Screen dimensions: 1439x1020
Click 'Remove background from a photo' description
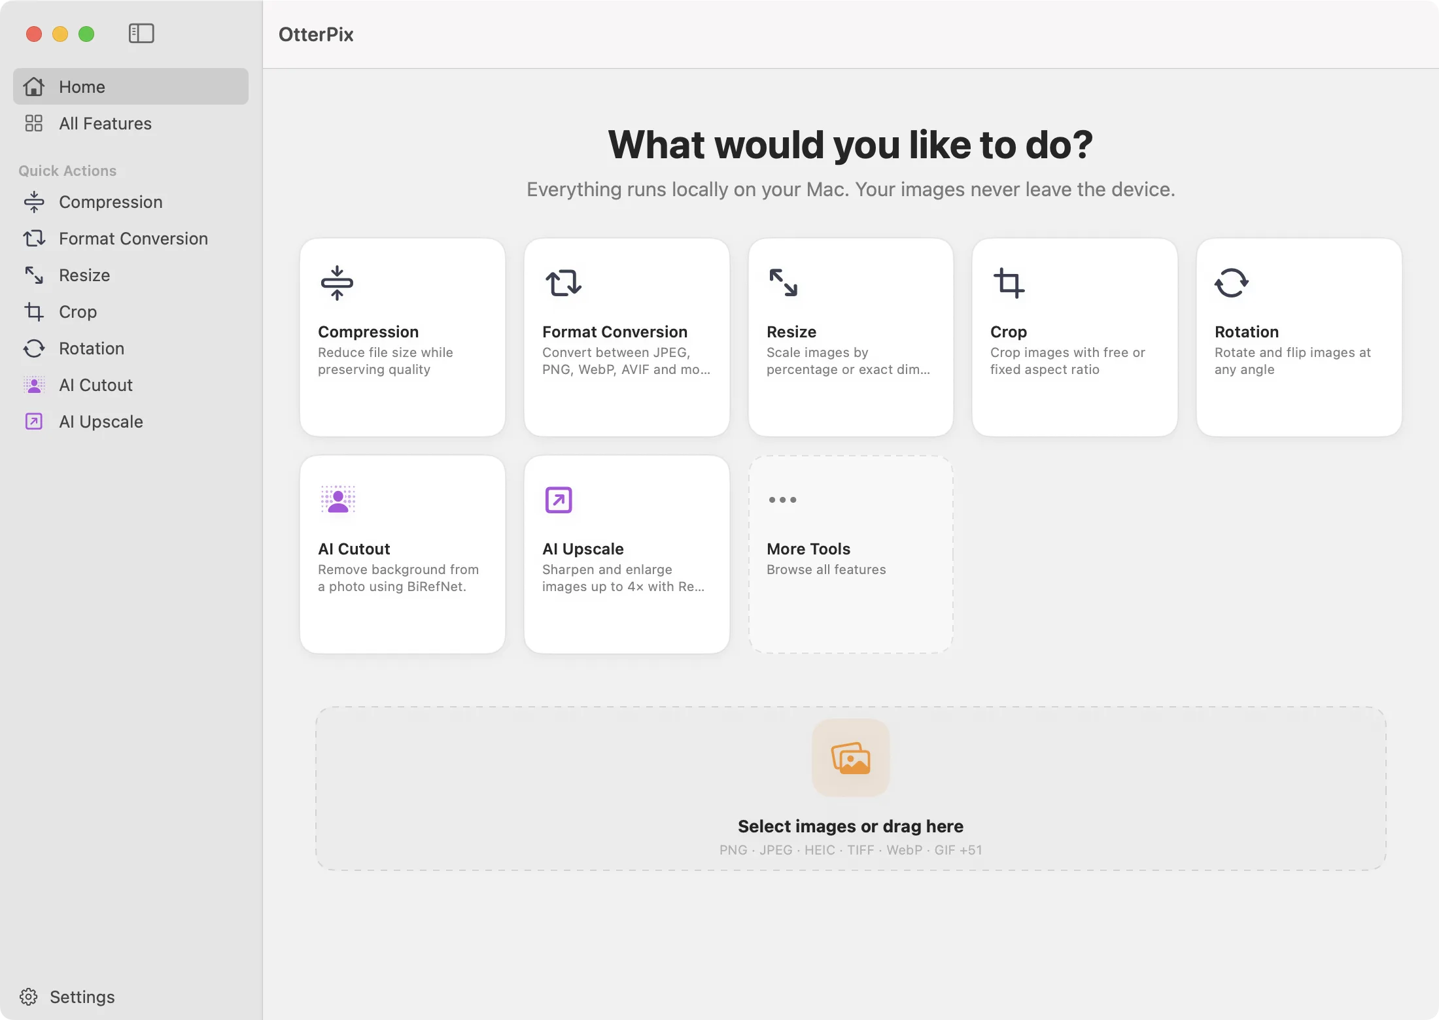coord(398,578)
